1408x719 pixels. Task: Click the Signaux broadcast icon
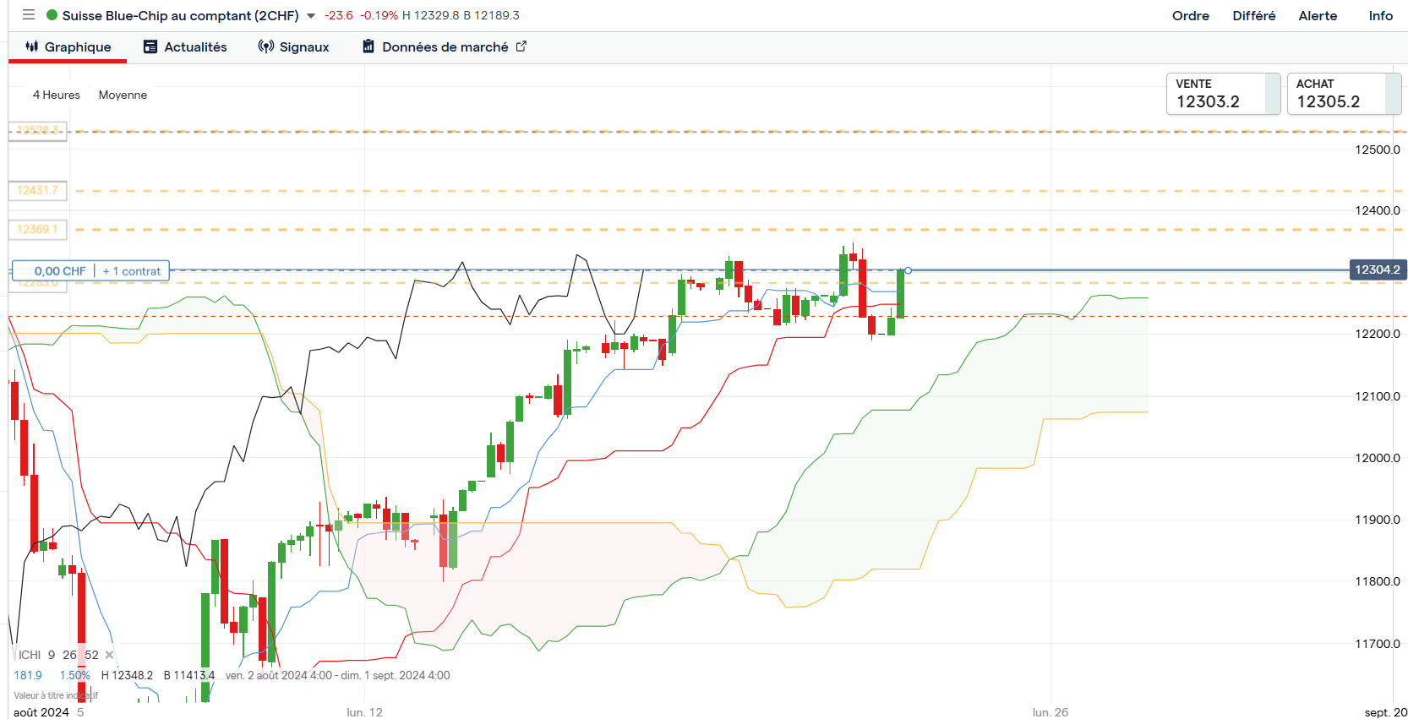click(x=265, y=47)
